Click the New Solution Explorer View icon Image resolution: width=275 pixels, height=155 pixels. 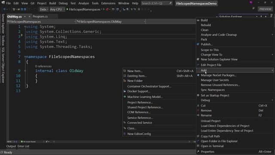pos(198,59)
